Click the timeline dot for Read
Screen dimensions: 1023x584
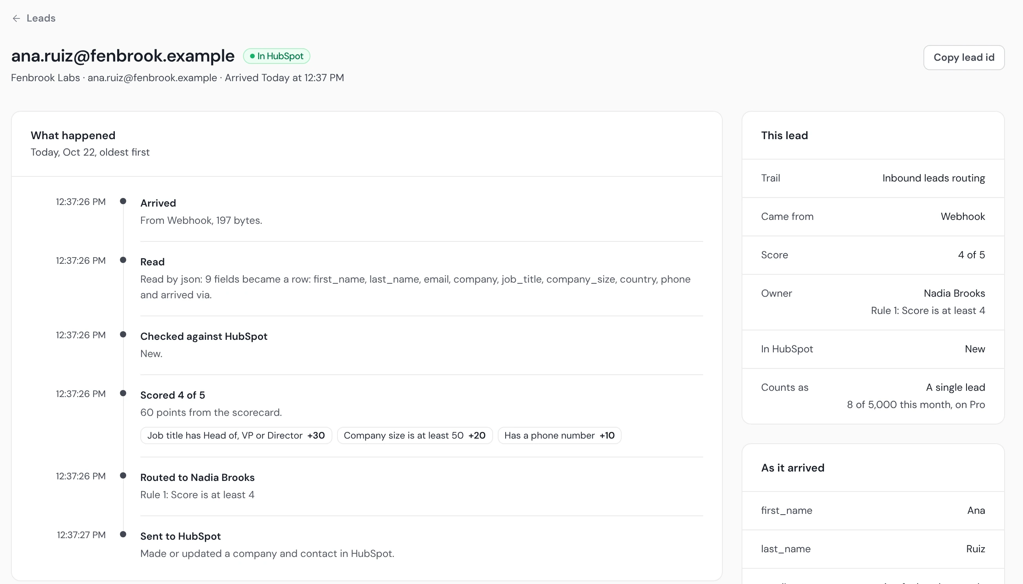[123, 260]
